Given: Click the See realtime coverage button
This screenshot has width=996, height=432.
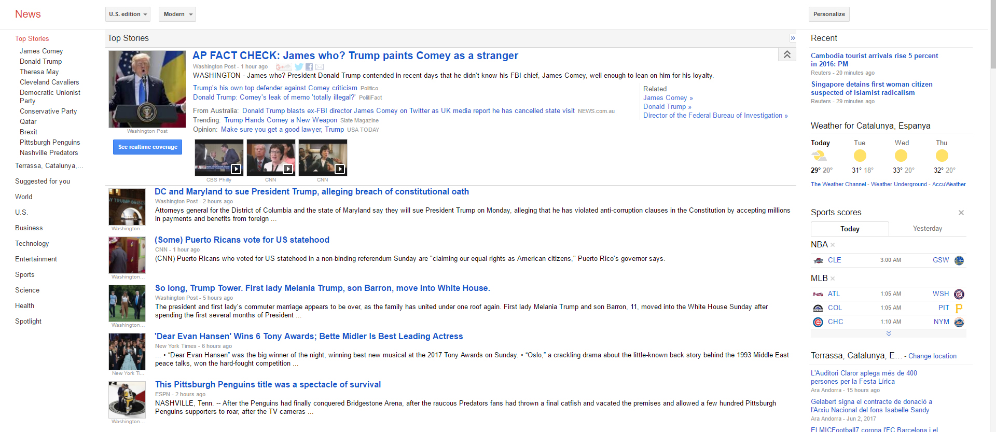Looking at the screenshot, I should pyautogui.click(x=147, y=147).
